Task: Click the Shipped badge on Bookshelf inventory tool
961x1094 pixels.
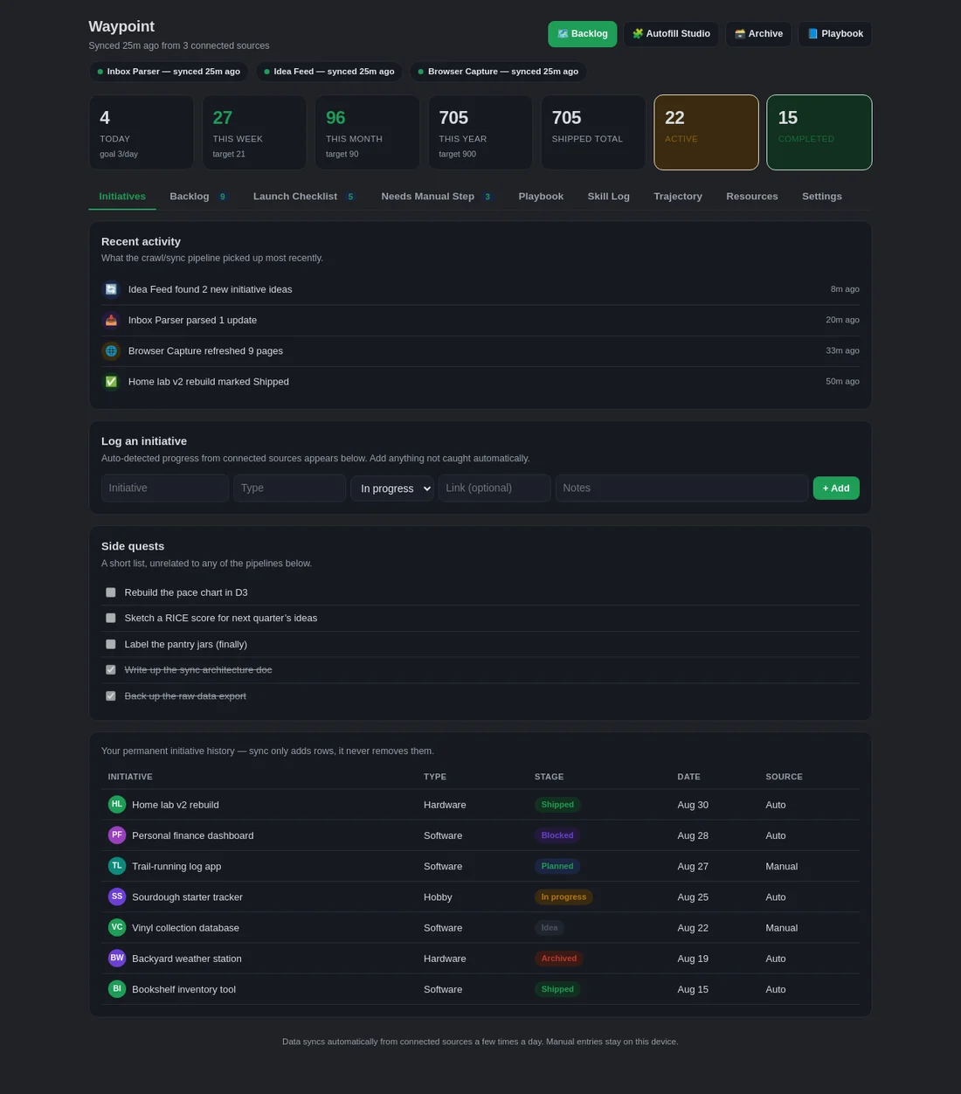Action: coord(557,989)
